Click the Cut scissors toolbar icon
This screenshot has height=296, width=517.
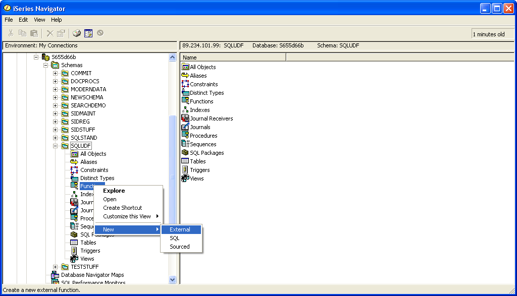(11, 33)
